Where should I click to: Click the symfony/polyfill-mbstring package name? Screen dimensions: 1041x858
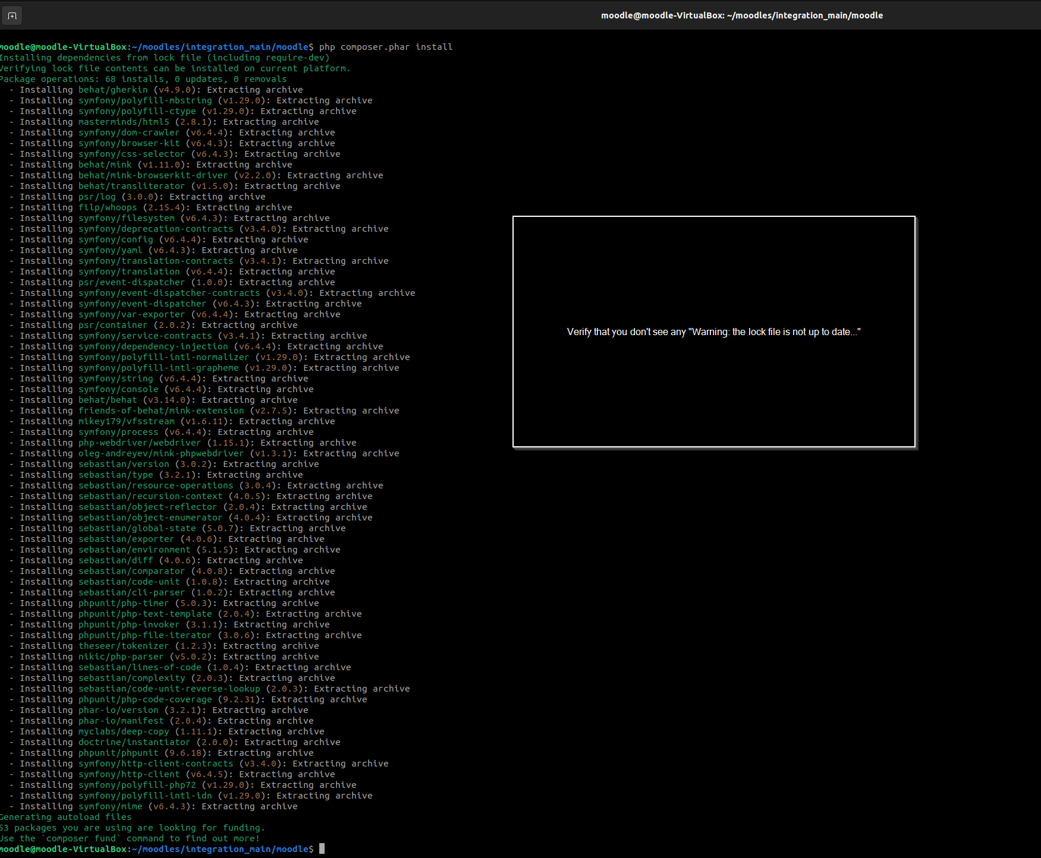coord(145,100)
